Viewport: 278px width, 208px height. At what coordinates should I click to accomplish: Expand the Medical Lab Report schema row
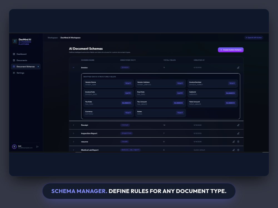click(74, 150)
